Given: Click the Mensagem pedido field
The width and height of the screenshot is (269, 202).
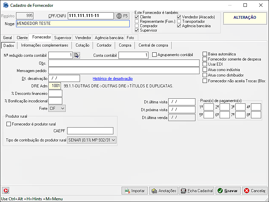Looking at the screenshot, I should pos(124,71).
